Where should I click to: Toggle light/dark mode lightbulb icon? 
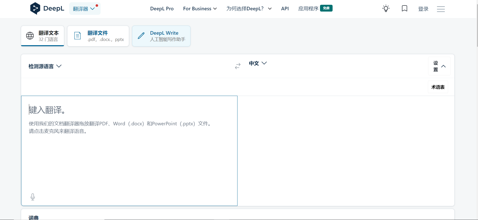click(386, 9)
